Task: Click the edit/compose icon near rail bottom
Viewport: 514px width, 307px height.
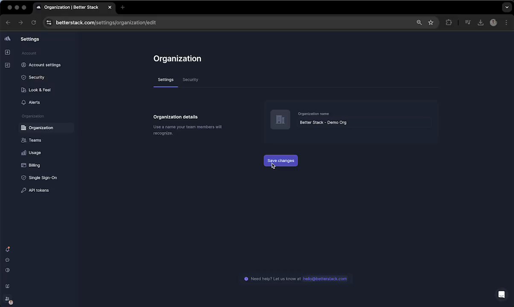Action: 7,286
